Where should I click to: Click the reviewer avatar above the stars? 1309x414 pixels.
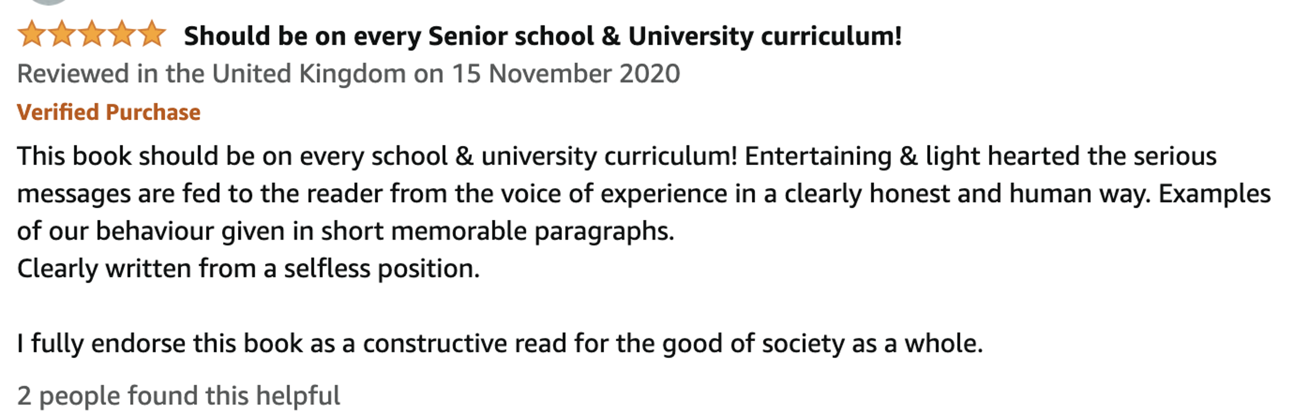pyautogui.click(x=49, y=2)
